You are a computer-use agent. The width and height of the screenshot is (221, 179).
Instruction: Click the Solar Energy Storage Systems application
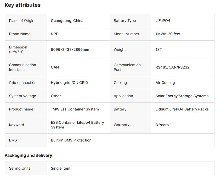tap(182, 96)
